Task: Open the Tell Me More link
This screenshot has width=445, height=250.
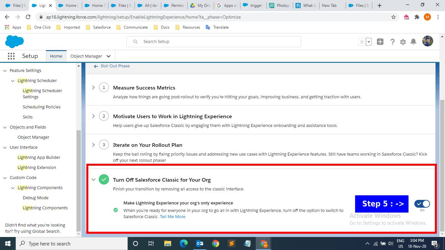Action: coord(172,216)
